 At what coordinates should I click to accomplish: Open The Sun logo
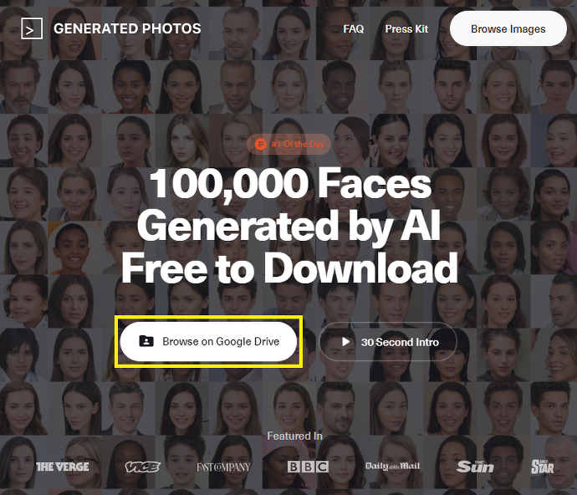(475, 467)
